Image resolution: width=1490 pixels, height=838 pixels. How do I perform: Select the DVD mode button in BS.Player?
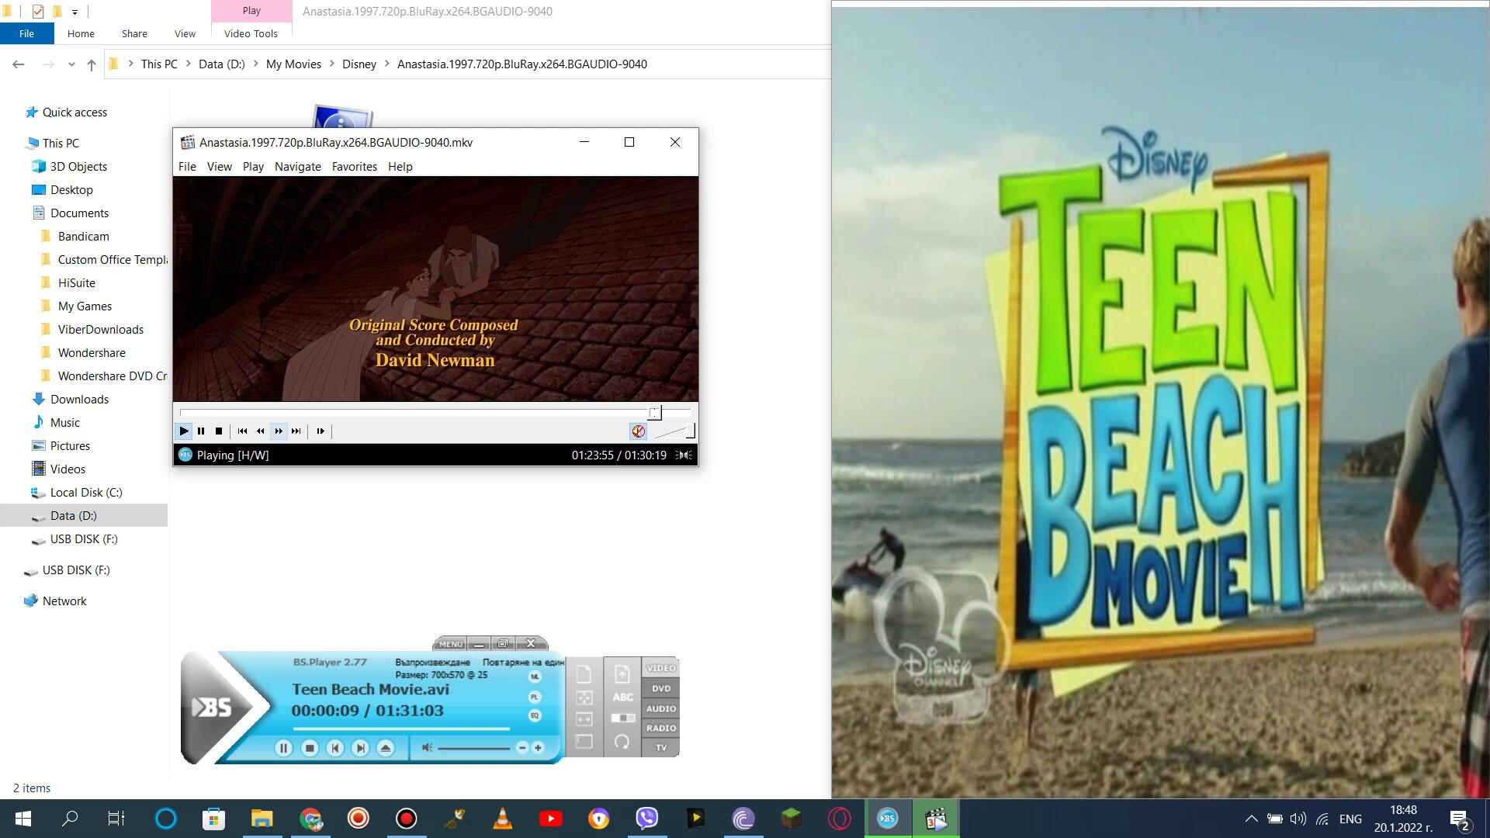[661, 688]
